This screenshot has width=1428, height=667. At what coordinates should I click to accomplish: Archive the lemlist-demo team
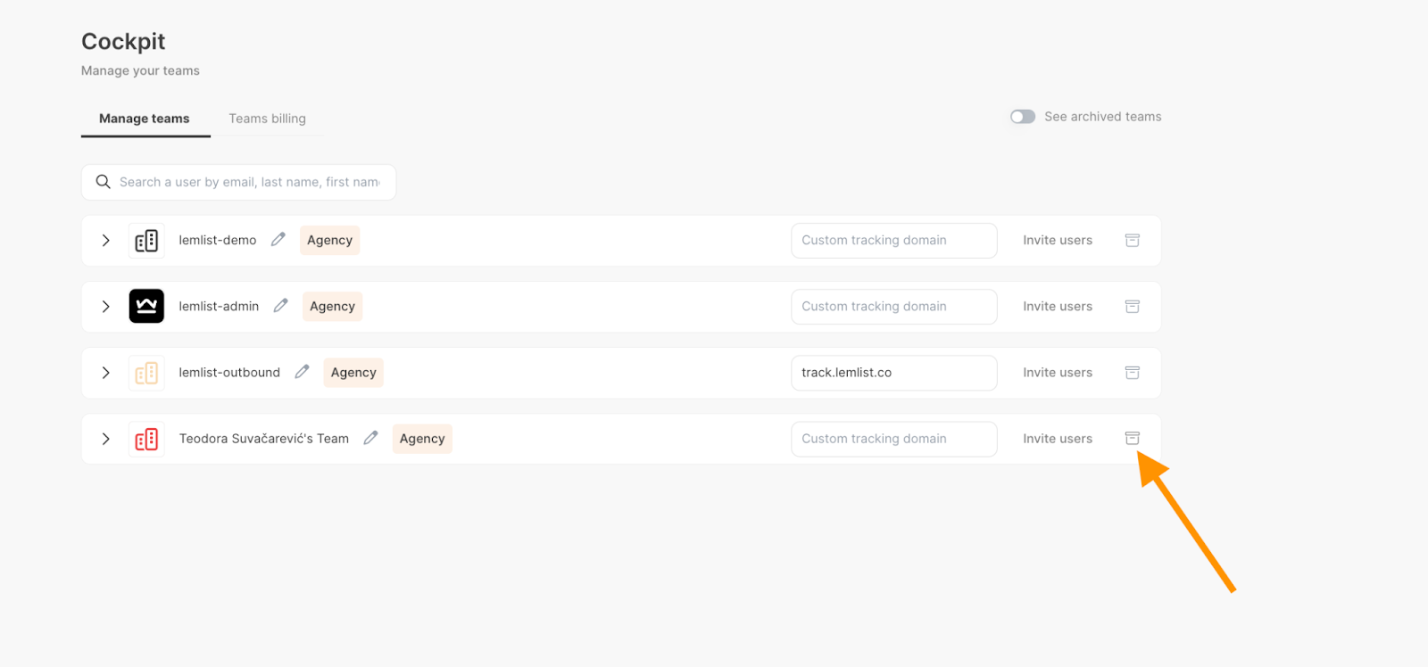(1132, 240)
